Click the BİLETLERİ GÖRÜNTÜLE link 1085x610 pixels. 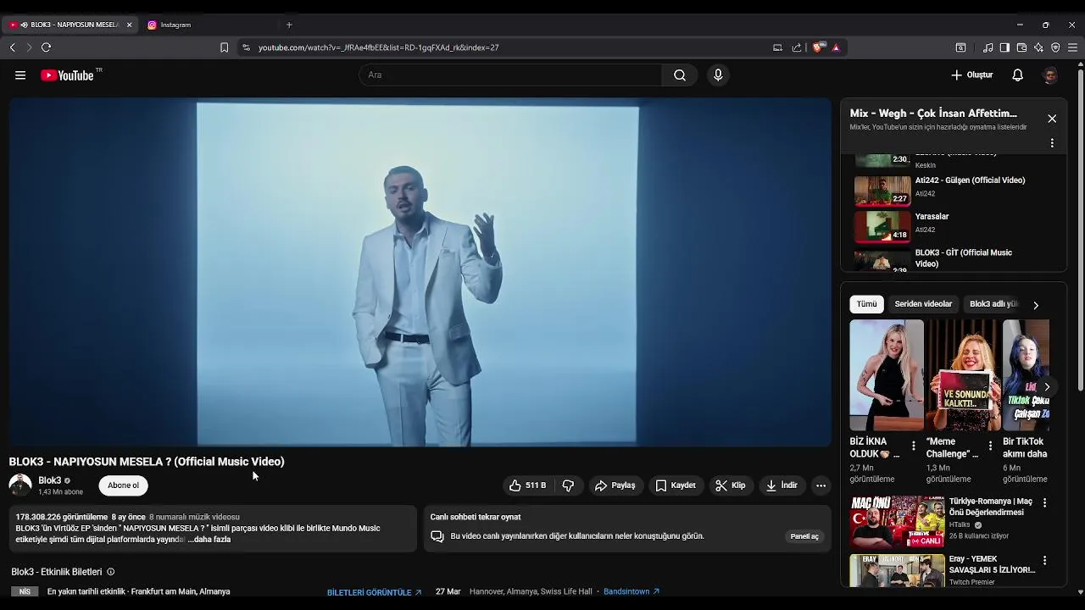(x=374, y=592)
